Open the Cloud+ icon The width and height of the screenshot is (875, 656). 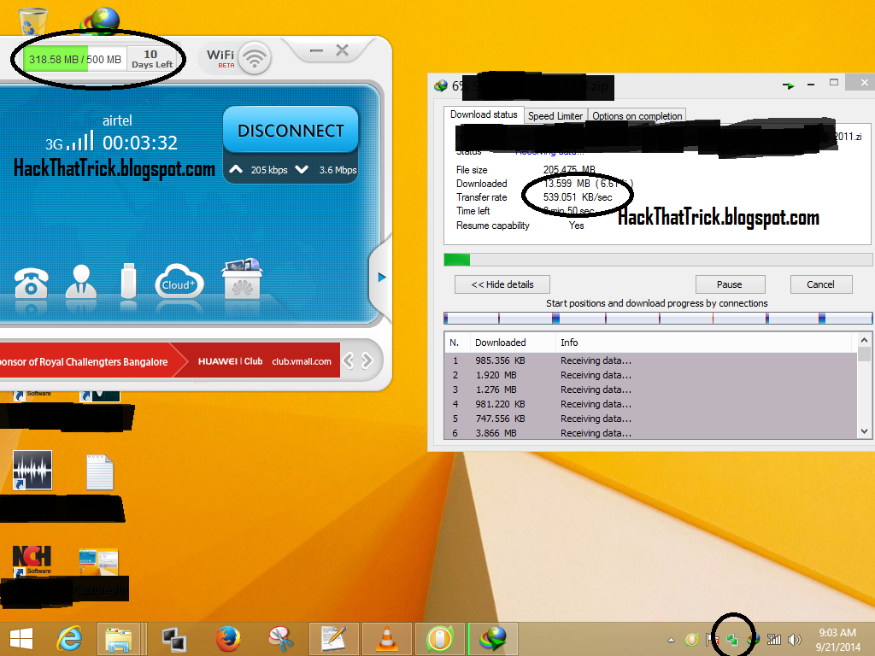point(179,282)
